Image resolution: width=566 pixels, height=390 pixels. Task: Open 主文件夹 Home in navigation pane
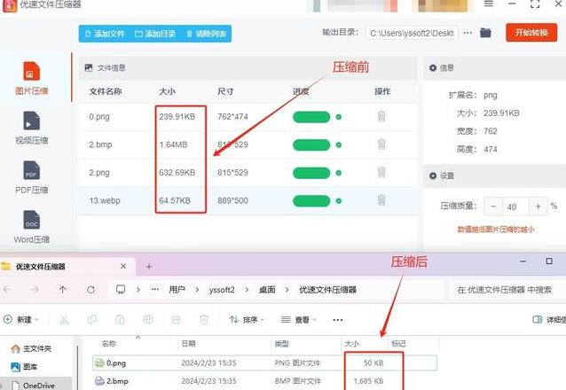[31, 348]
